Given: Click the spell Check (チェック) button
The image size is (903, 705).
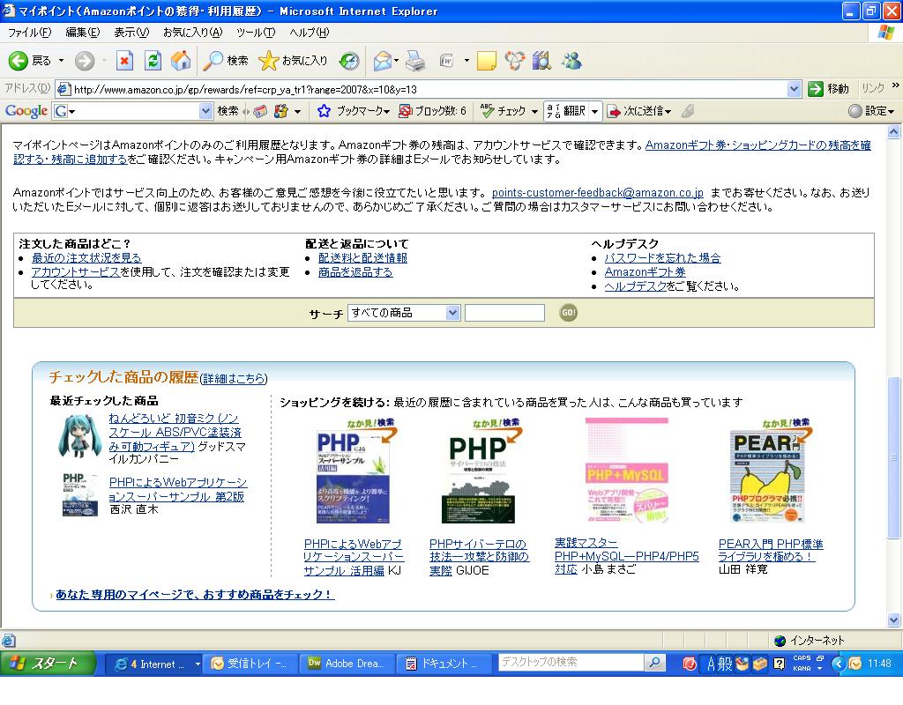Looking at the screenshot, I should pos(503,111).
